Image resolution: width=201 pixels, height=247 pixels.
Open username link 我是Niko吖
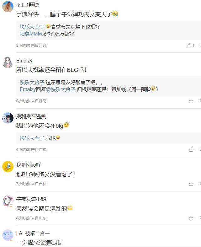click(x=29, y=165)
